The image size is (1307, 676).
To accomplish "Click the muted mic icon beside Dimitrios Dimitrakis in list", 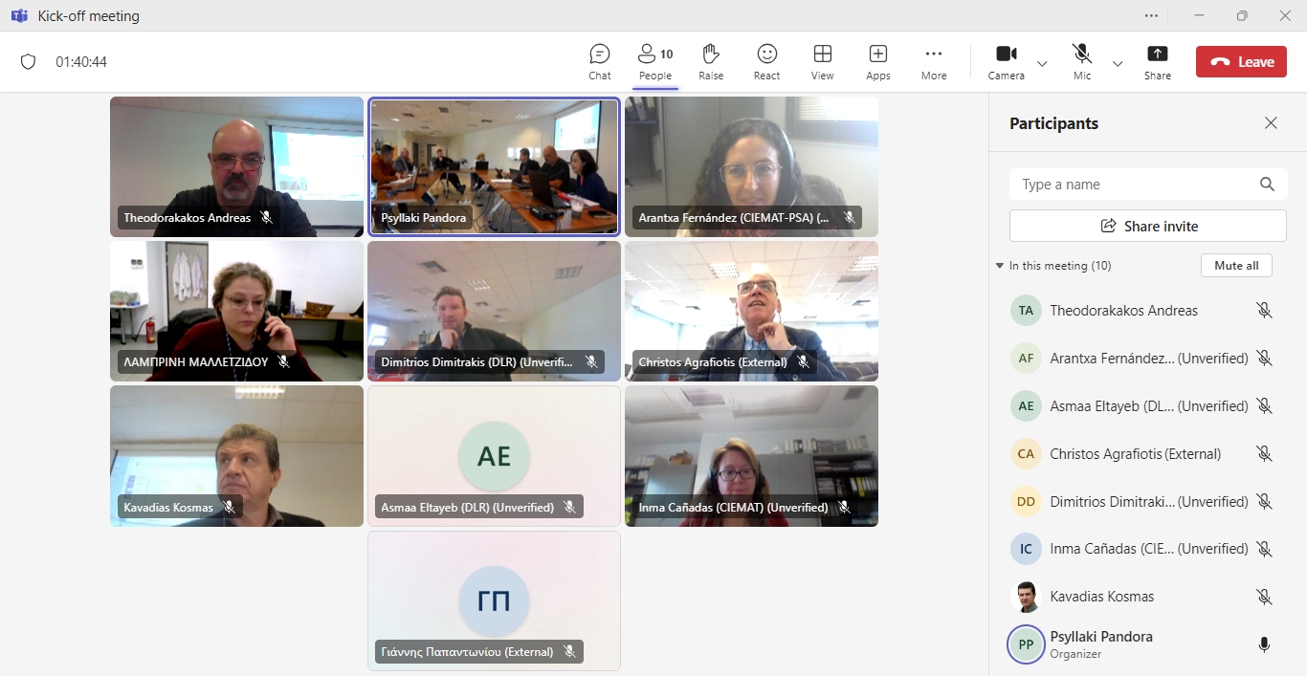I will (1264, 502).
